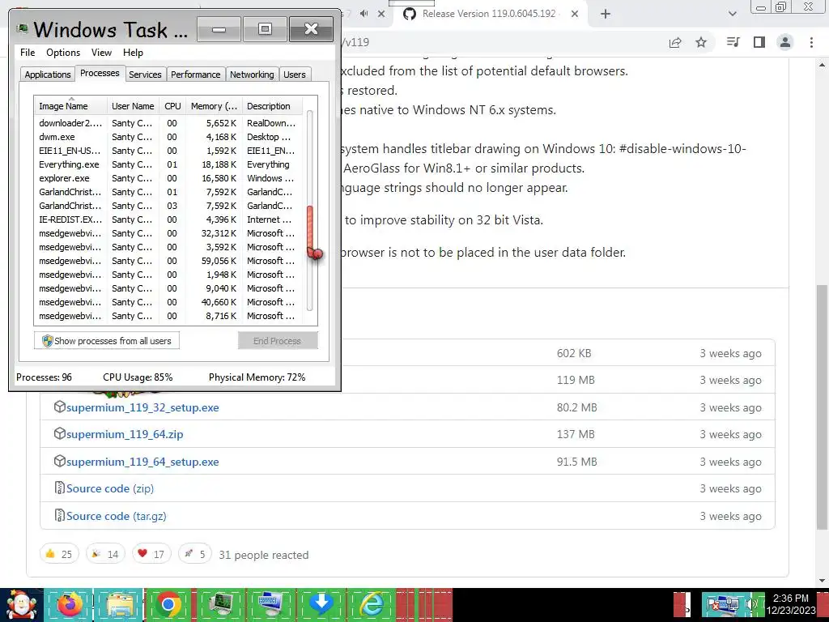The height and width of the screenshot is (622, 829).
Task: Sort processes by CPU column header
Action: pyautogui.click(x=172, y=106)
